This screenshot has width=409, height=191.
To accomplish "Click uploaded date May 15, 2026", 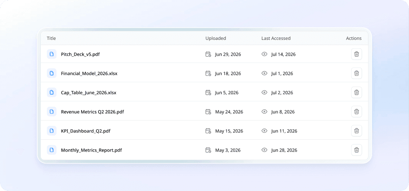I will click(229, 131).
